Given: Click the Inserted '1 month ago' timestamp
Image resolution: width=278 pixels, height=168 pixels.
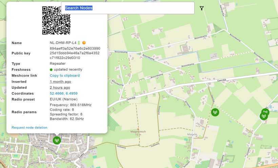Looking at the screenshot, I should coord(60,82).
